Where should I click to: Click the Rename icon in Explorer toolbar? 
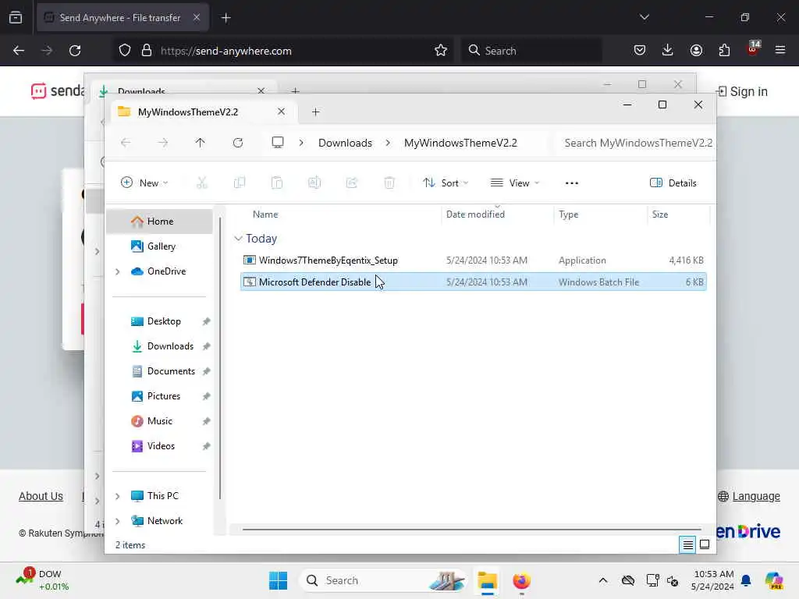point(314,183)
